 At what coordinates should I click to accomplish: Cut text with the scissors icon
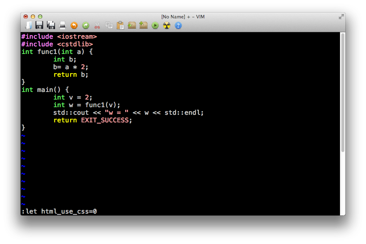tap(97, 25)
